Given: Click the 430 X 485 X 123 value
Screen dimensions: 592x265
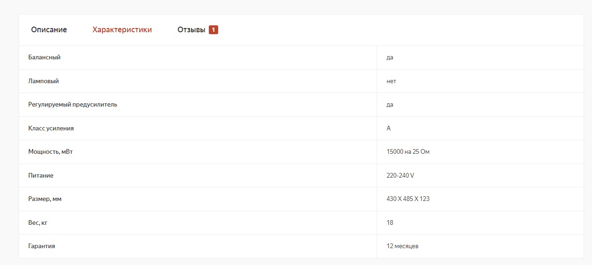Looking at the screenshot, I should (408, 199).
